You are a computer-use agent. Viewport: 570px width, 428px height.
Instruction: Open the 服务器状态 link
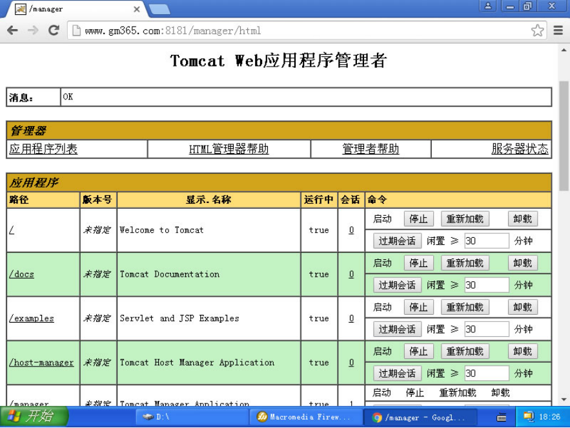pyautogui.click(x=520, y=149)
